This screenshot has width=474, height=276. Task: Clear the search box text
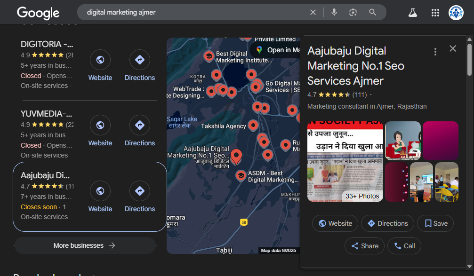click(313, 12)
